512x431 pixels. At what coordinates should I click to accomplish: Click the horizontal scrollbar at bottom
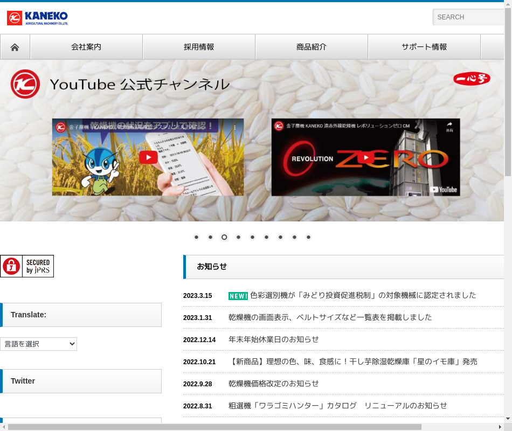click(x=215, y=427)
